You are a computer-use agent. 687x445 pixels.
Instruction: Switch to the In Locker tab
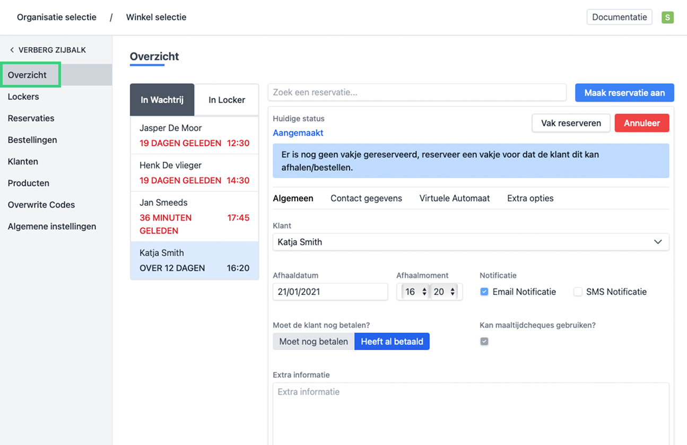pyautogui.click(x=227, y=100)
